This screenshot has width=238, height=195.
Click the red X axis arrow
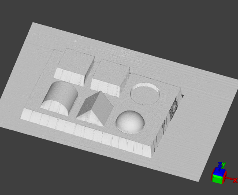tap(229, 179)
